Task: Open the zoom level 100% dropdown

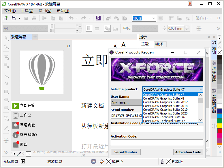Action: tap(153, 18)
